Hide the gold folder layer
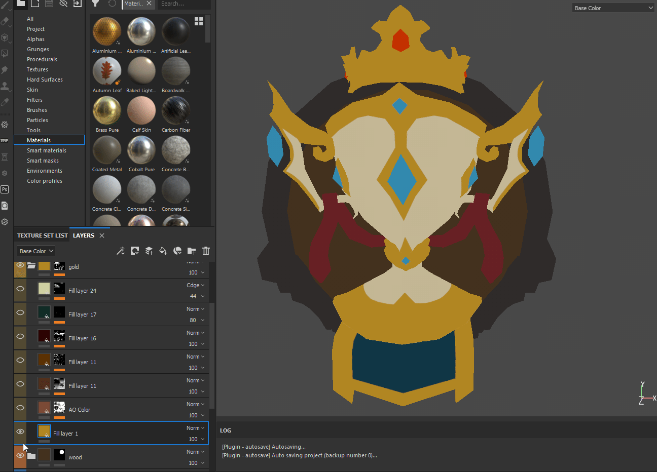 (x=20, y=265)
